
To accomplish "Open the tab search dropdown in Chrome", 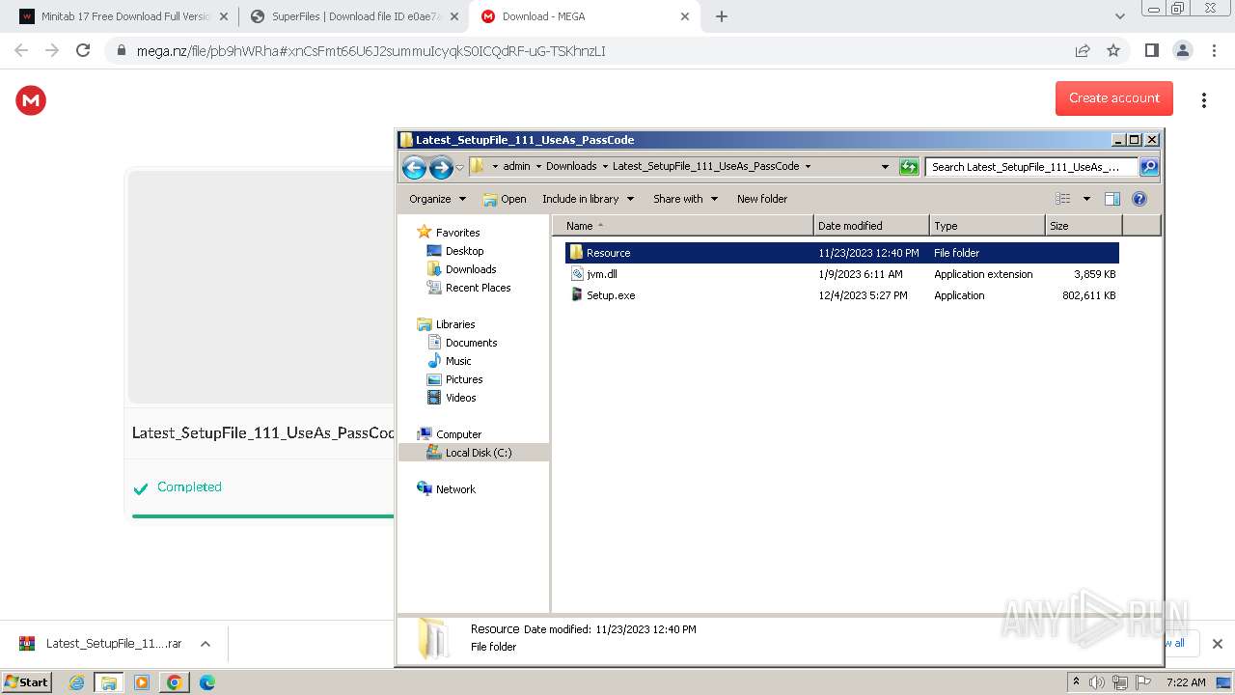I will tap(1120, 16).
